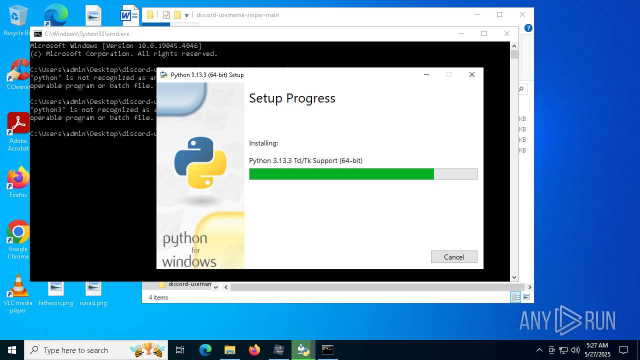Switch to Command Prompt taskbar icon

[327, 350]
